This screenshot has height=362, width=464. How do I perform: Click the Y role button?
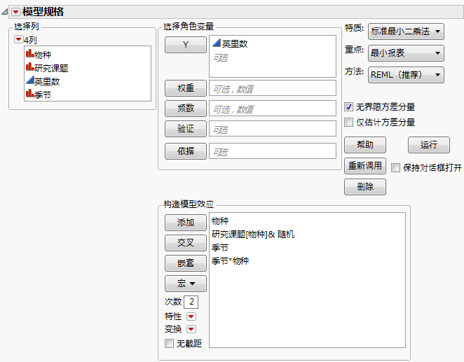pyautogui.click(x=186, y=45)
